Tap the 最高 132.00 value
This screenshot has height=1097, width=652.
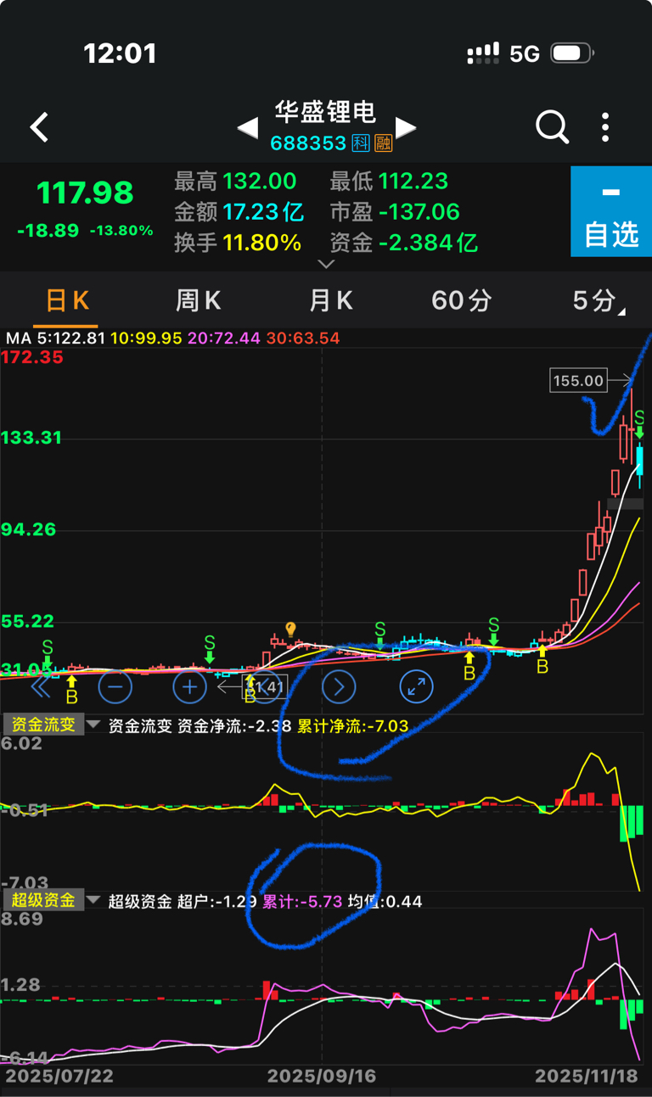coord(260,181)
